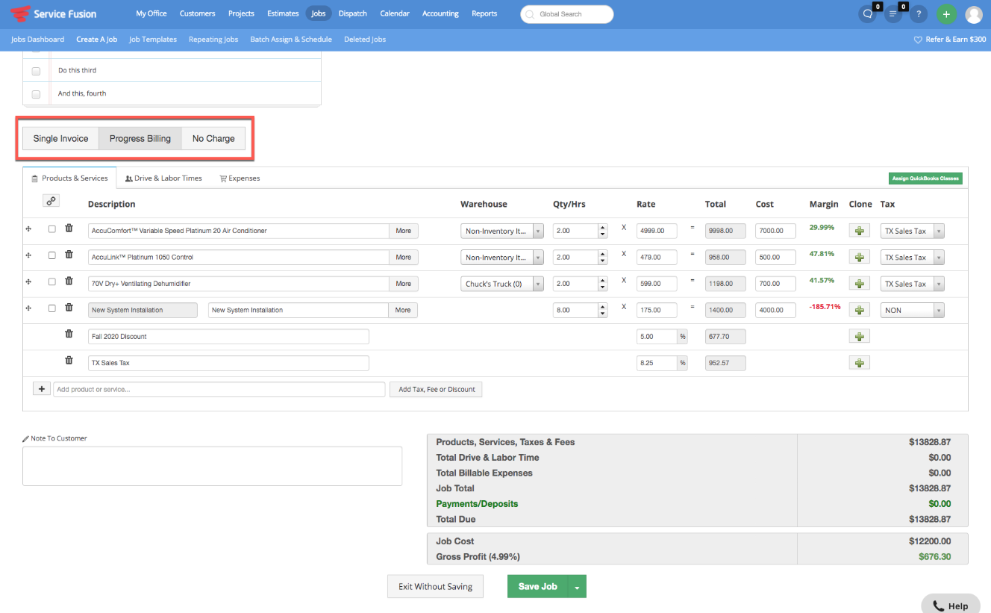The image size is (991, 613).
Task: Open the help question mark icon
Action: click(x=919, y=14)
